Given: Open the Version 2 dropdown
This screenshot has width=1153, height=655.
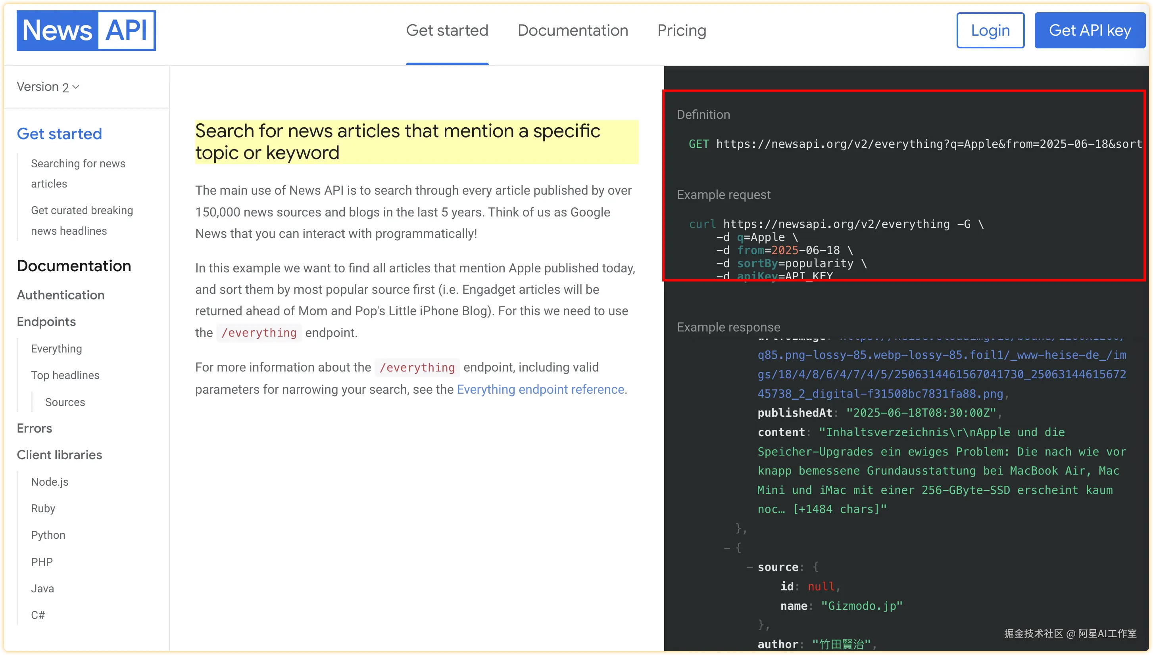Looking at the screenshot, I should (x=48, y=86).
